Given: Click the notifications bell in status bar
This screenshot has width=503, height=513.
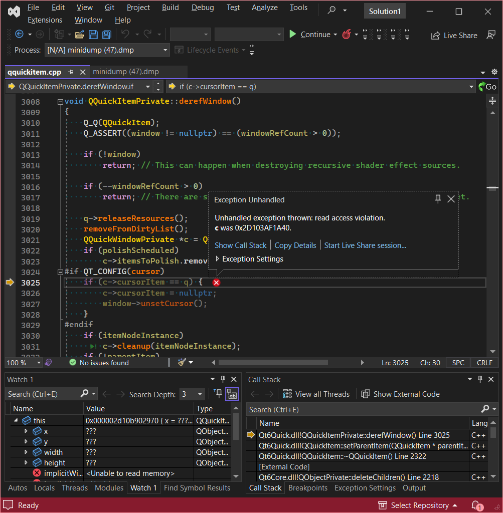Looking at the screenshot, I should point(477,505).
